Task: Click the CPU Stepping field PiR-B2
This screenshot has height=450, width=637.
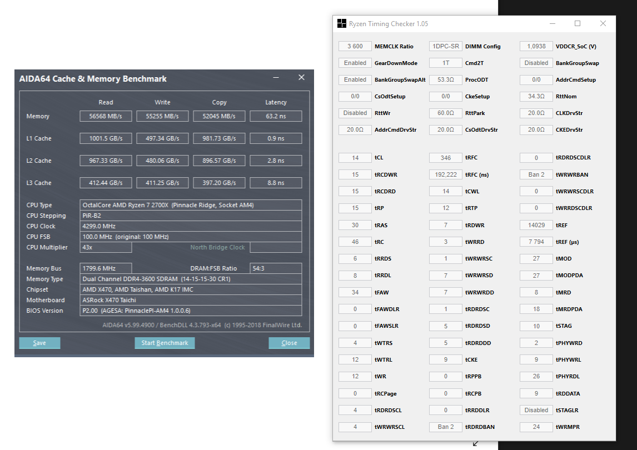Action: pos(191,216)
